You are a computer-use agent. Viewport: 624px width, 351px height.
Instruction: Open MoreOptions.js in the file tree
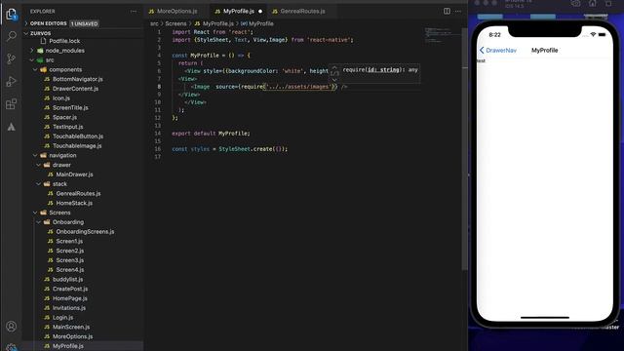[72, 337]
